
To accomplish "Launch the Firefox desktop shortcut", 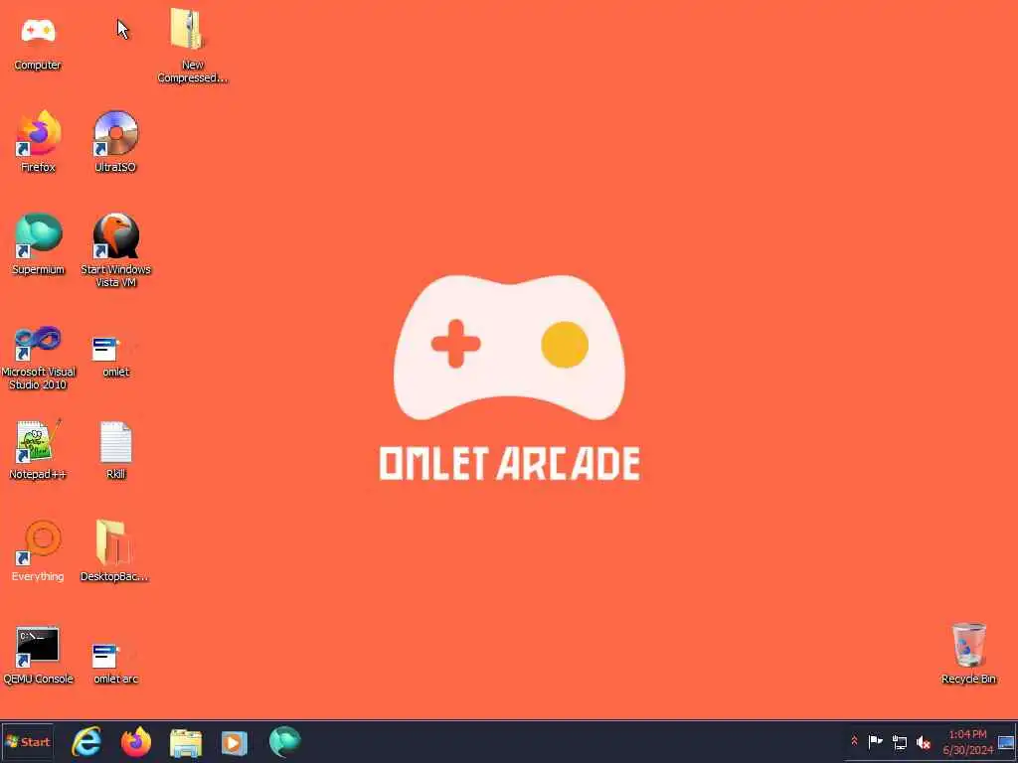I will pyautogui.click(x=39, y=141).
